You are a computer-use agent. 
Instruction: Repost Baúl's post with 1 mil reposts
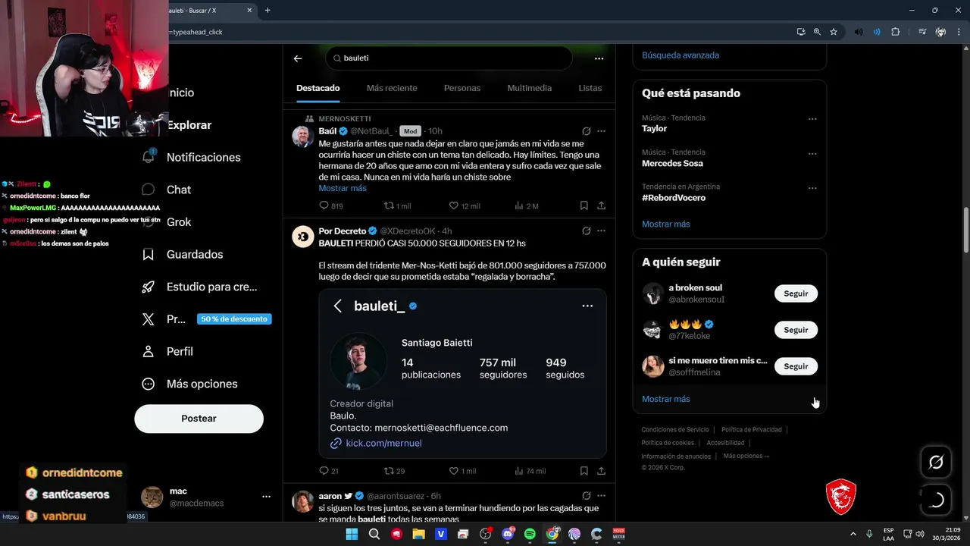point(398,206)
